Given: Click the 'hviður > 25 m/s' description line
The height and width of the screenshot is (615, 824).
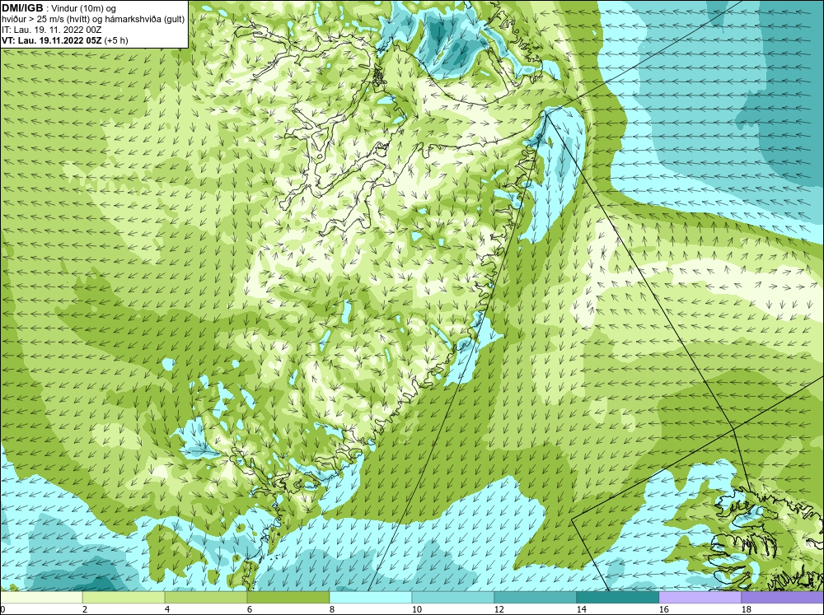Looking at the screenshot, I should [93, 20].
